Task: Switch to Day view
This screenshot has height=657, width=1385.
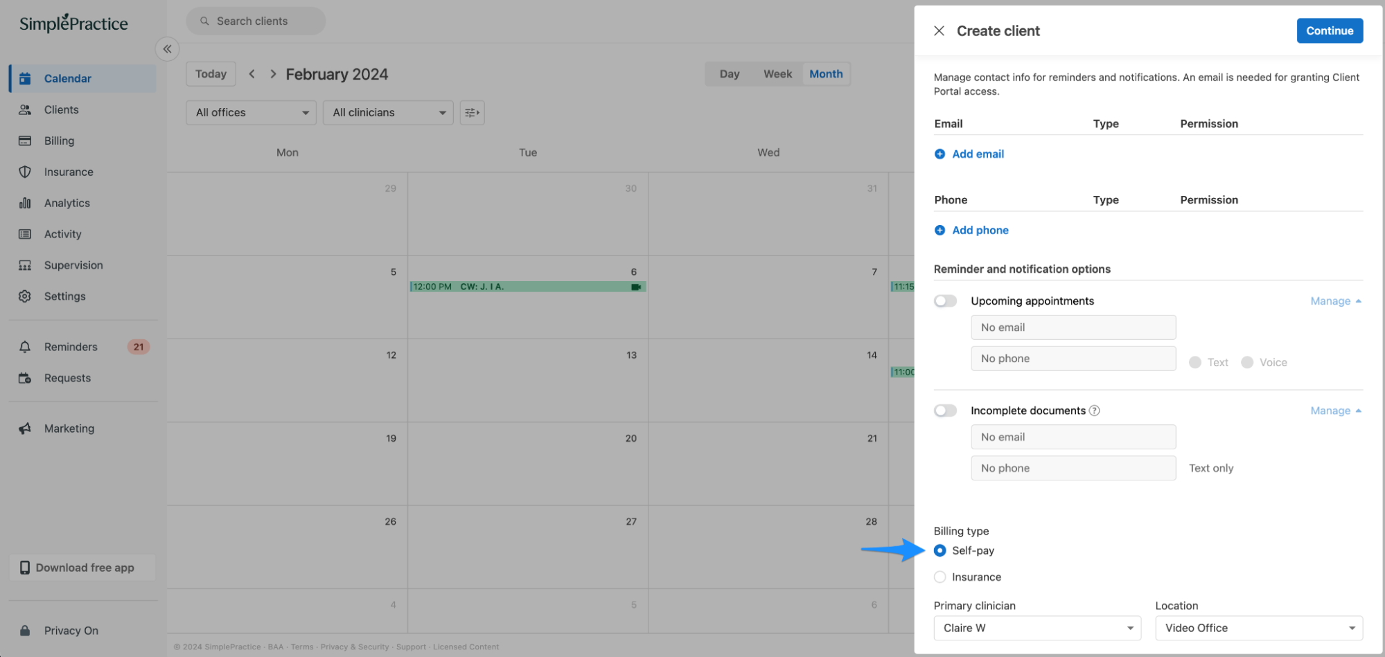Action: pos(730,74)
